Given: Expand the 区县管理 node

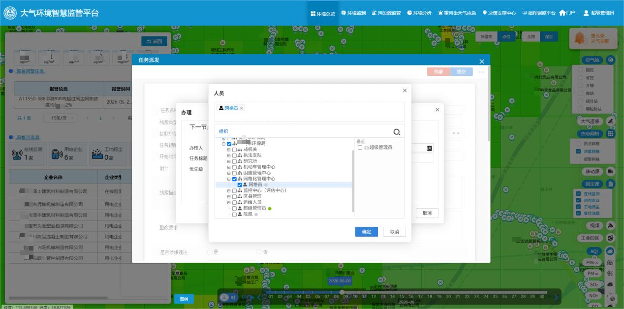Looking at the screenshot, I should 229,196.
